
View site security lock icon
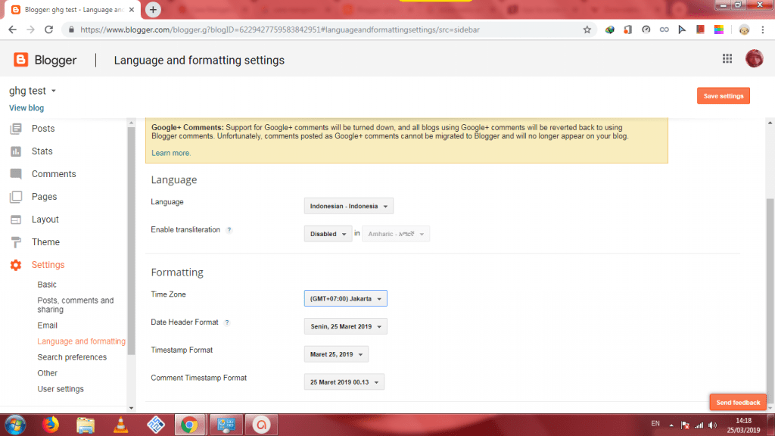tap(71, 30)
